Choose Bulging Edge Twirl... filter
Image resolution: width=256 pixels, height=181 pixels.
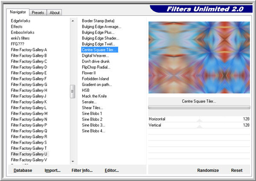(99, 44)
